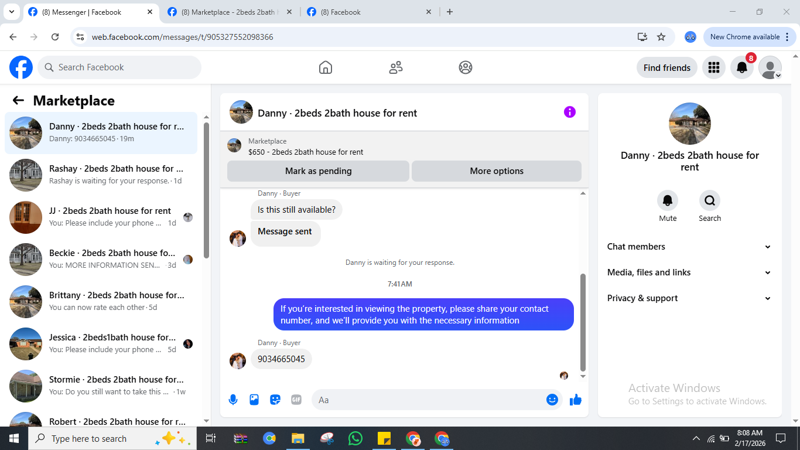The height and width of the screenshot is (450, 800).
Task: Open File Explorer from the taskbar
Action: pos(298,438)
